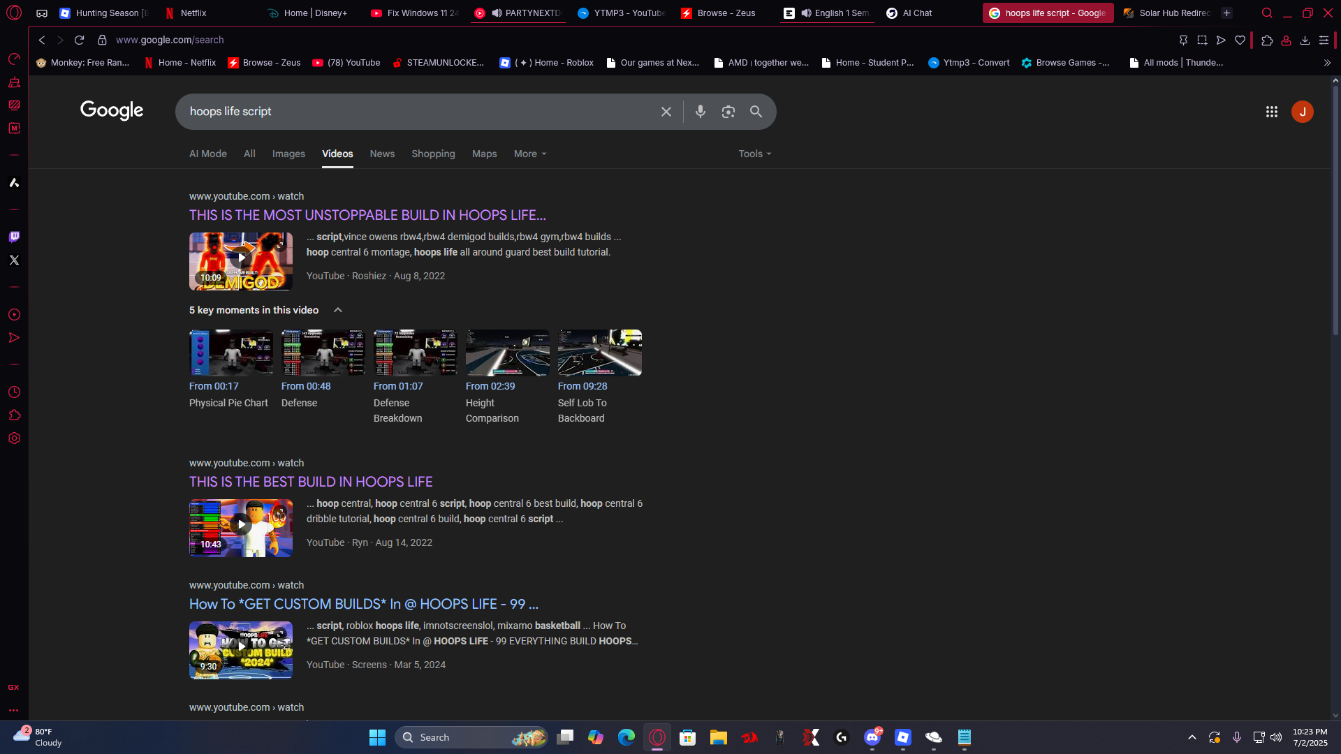Screen dimensions: 1341x754
Task: Open History clock icon in sidebar
Action: coord(14,392)
